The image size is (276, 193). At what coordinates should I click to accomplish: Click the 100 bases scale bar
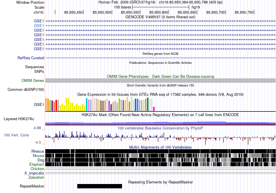point(161,7)
